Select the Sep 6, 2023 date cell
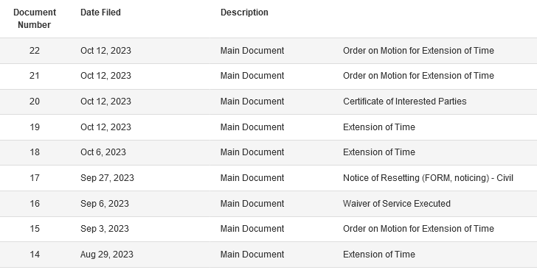 click(x=105, y=204)
